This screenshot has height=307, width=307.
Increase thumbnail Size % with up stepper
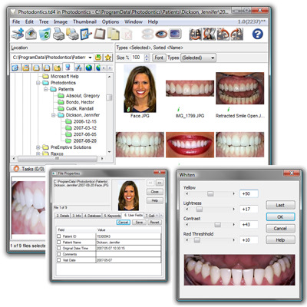point(147,56)
